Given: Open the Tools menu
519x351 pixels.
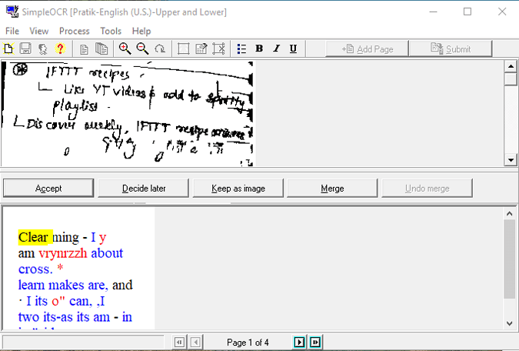Looking at the screenshot, I should (x=111, y=31).
